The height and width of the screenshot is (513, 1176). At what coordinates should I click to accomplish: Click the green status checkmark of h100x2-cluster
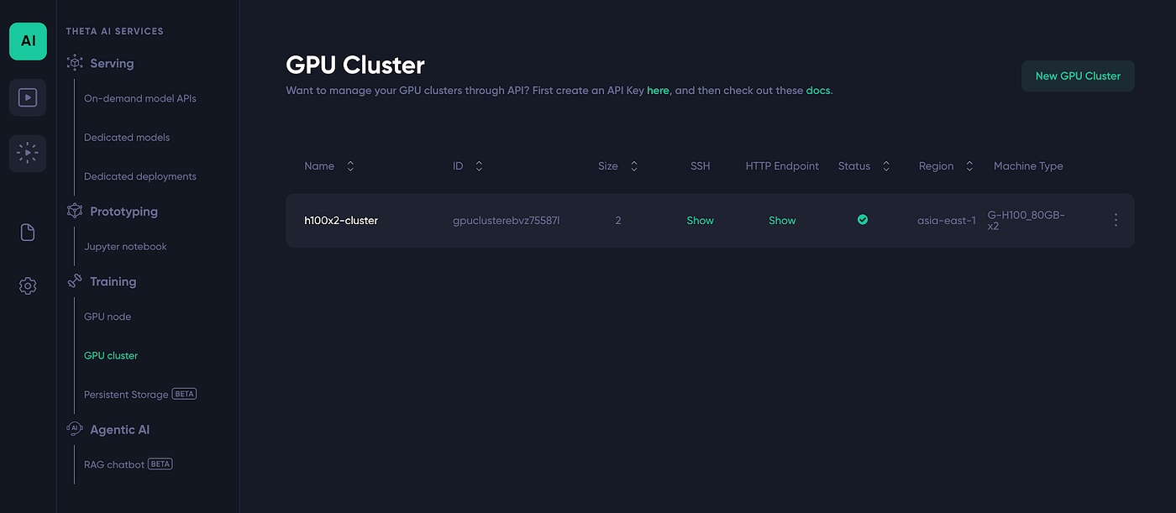[863, 220]
